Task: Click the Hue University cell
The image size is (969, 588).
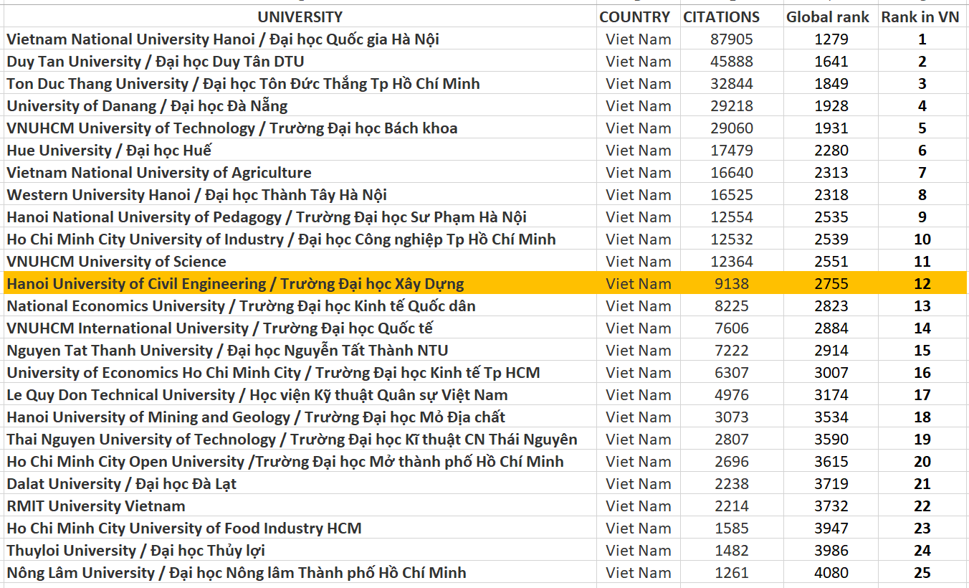Action: [x=300, y=150]
